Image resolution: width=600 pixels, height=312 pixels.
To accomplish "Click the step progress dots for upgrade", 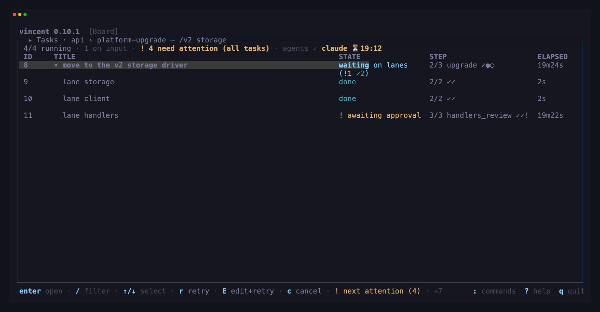I will (488, 65).
